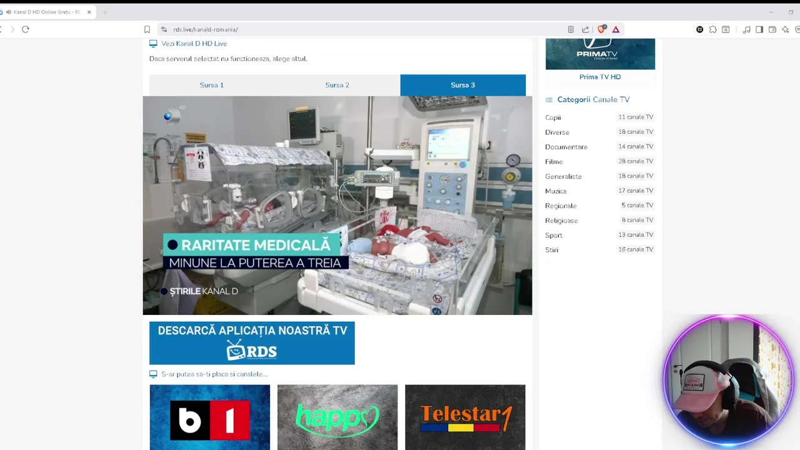This screenshot has height=450, width=800.
Task: Open Brave Shields lion icon
Action: click(x=601, y=29)
